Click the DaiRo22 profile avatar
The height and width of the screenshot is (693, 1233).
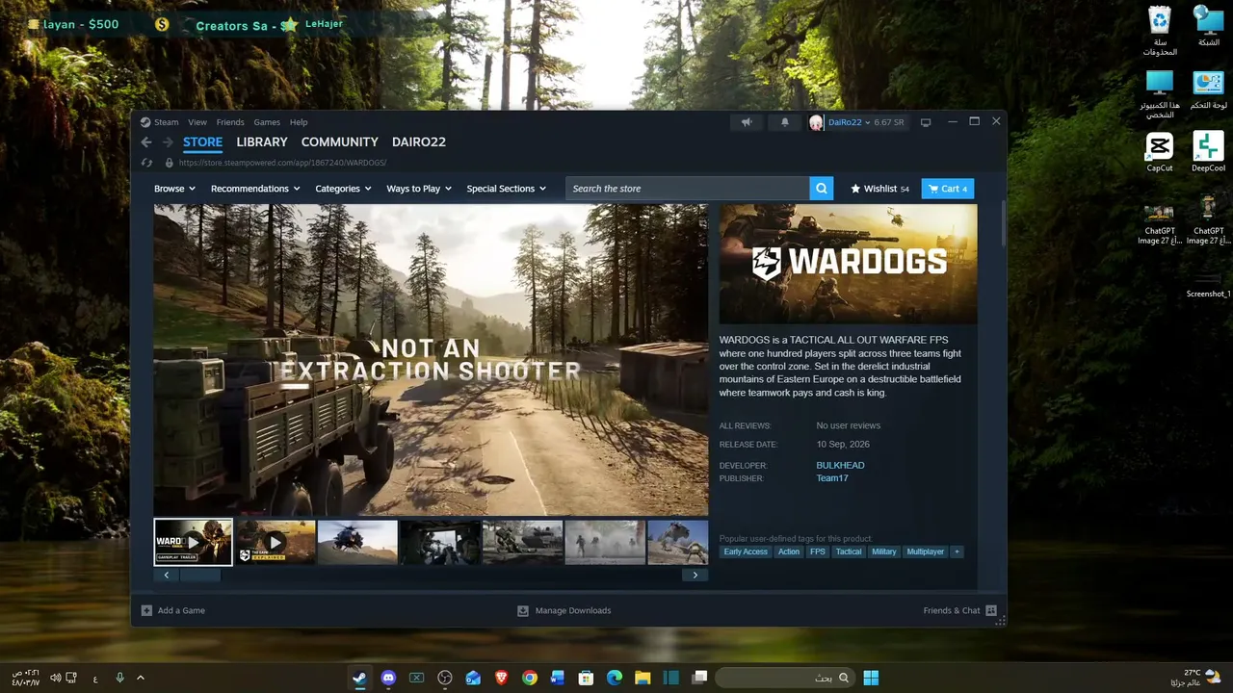coord(816,122)
